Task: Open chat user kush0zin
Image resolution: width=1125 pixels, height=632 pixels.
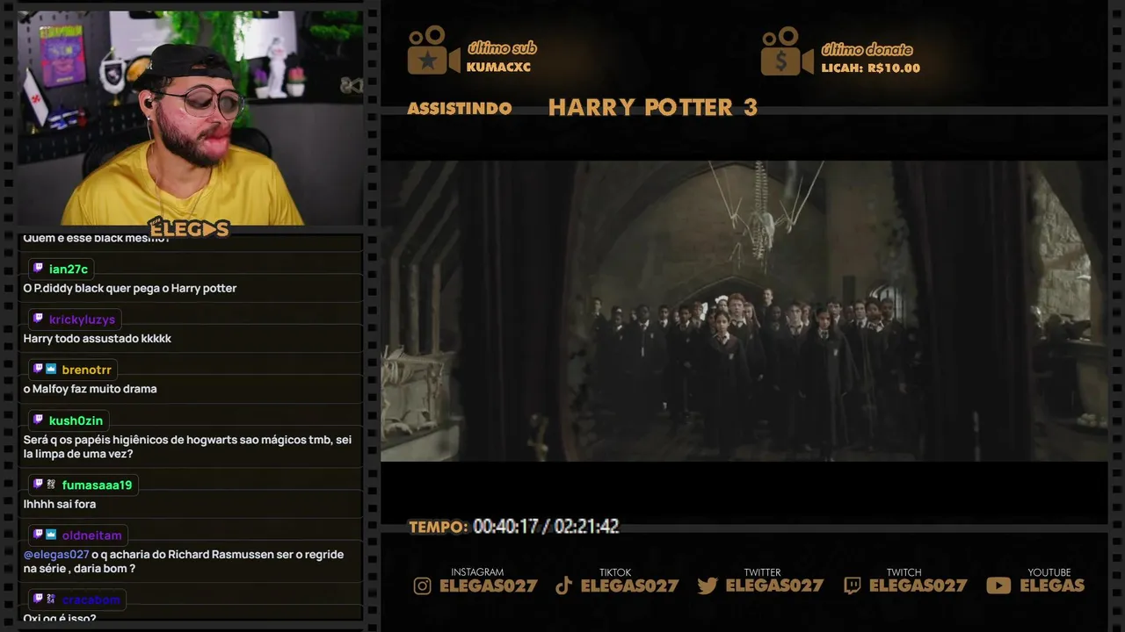Action: coord(76,421)
